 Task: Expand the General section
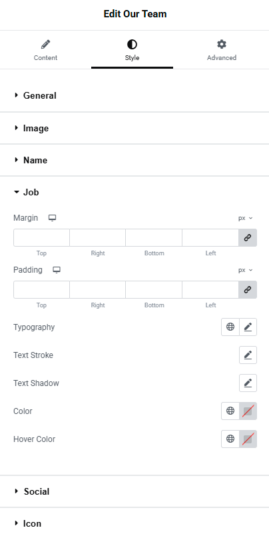pyautogui.click(x=35, y=95)
